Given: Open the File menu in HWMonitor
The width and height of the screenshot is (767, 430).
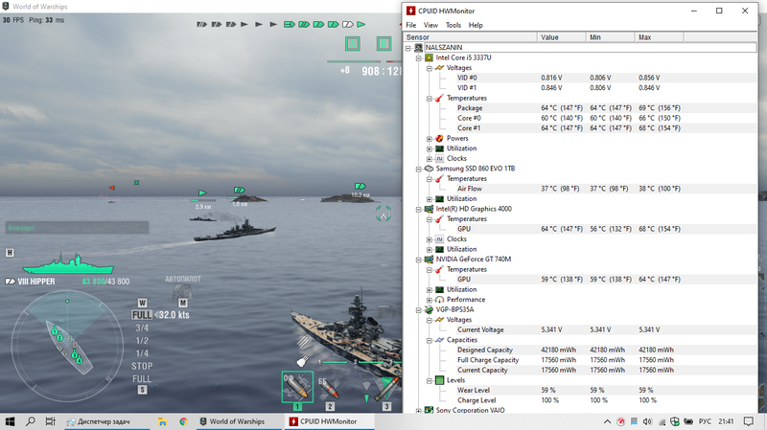Looking at the screenshot, I should 411,25.
